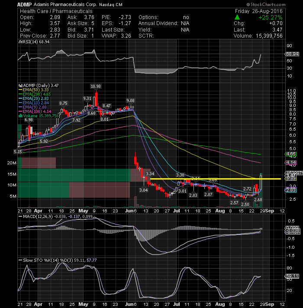This screenshot has width=303, height=308.
Task: Click the yellow horizontal resistance line
Action: [216, 179]
